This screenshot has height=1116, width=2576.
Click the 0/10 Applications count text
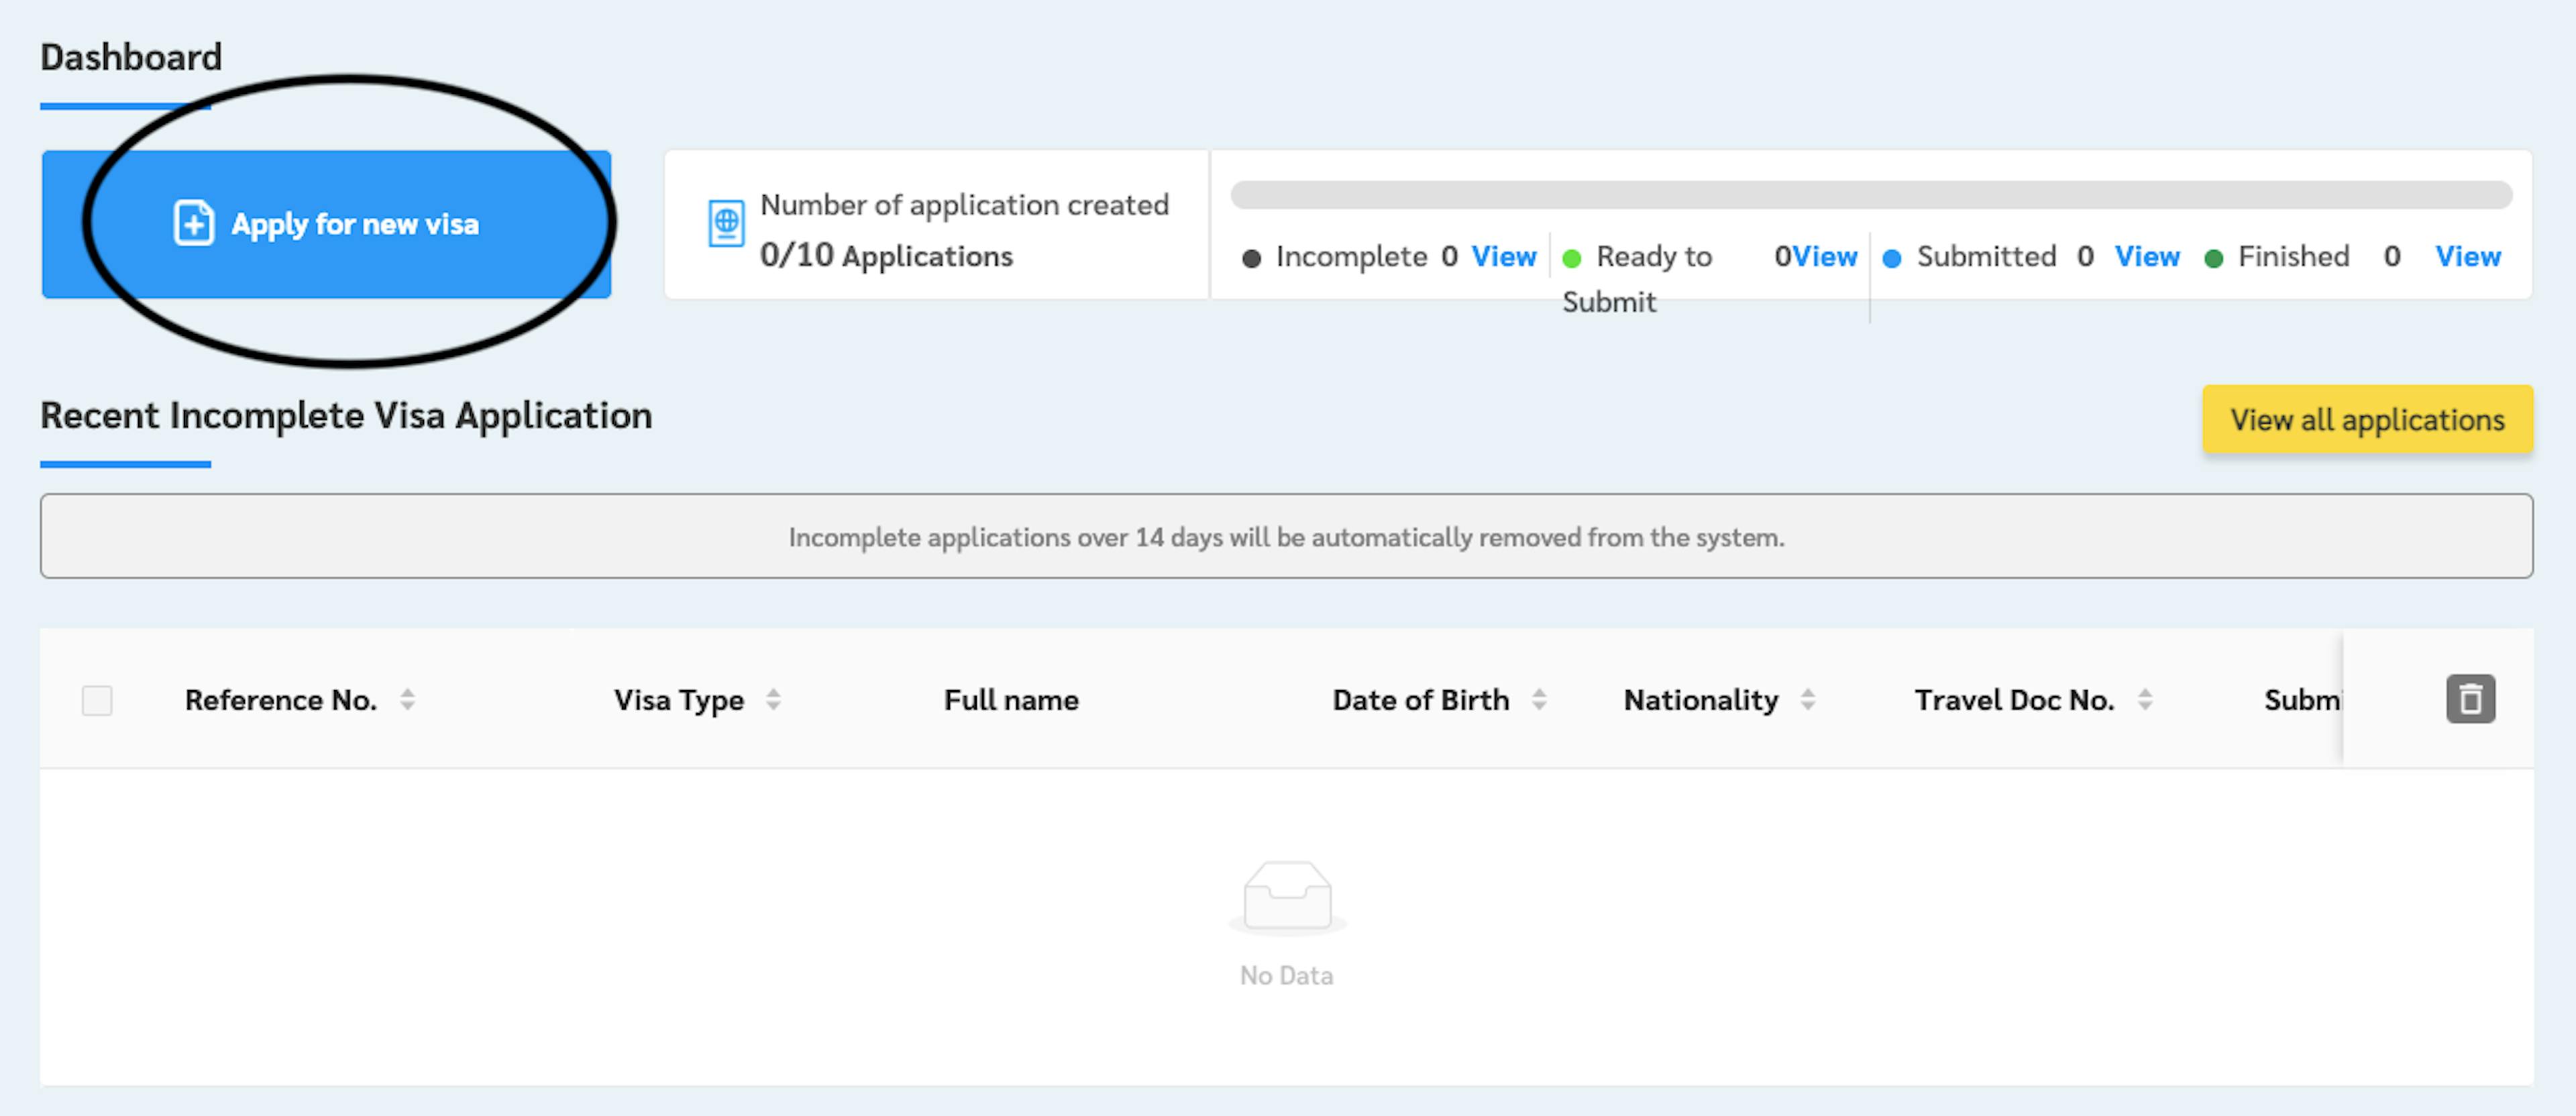[886, 256]
